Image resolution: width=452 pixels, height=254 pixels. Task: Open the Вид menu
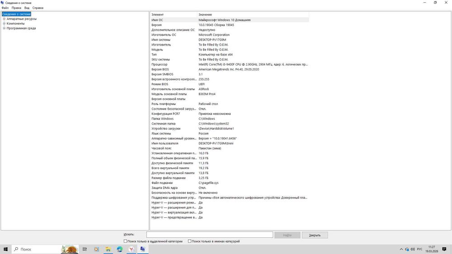pyautogui.click(x=27, y=8)
